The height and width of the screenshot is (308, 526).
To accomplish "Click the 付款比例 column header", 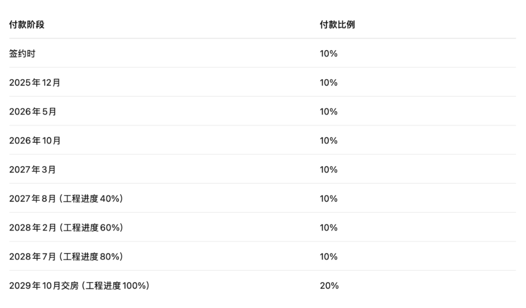I will click(337, 25).
